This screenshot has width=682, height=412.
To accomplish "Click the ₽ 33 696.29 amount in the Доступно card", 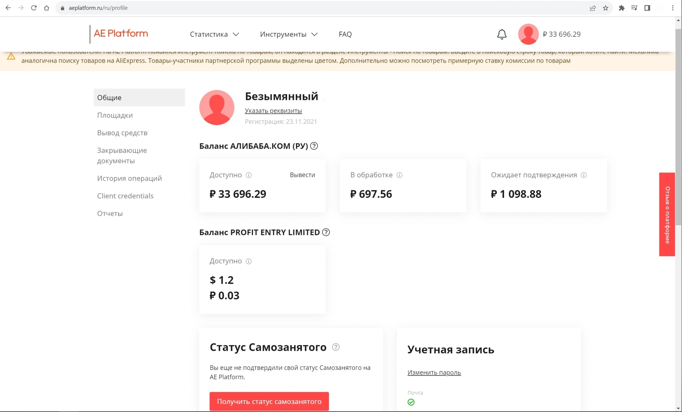I will 238,194.
